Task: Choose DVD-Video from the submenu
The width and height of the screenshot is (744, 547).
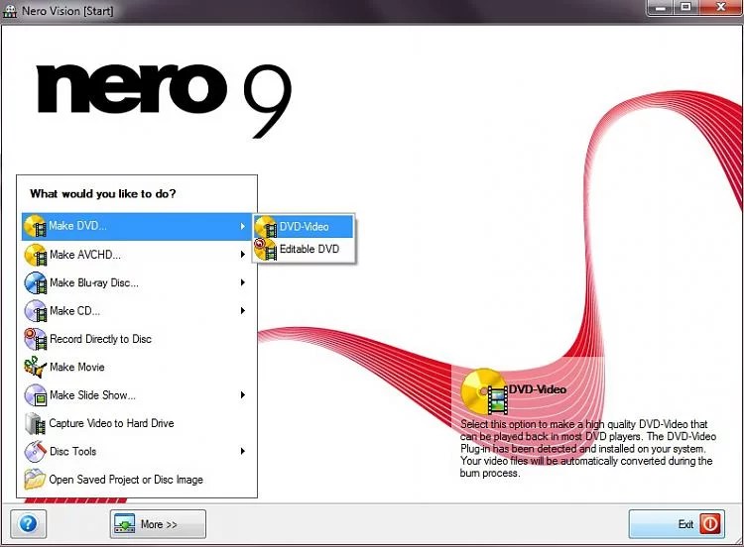Action: point(304,227)
